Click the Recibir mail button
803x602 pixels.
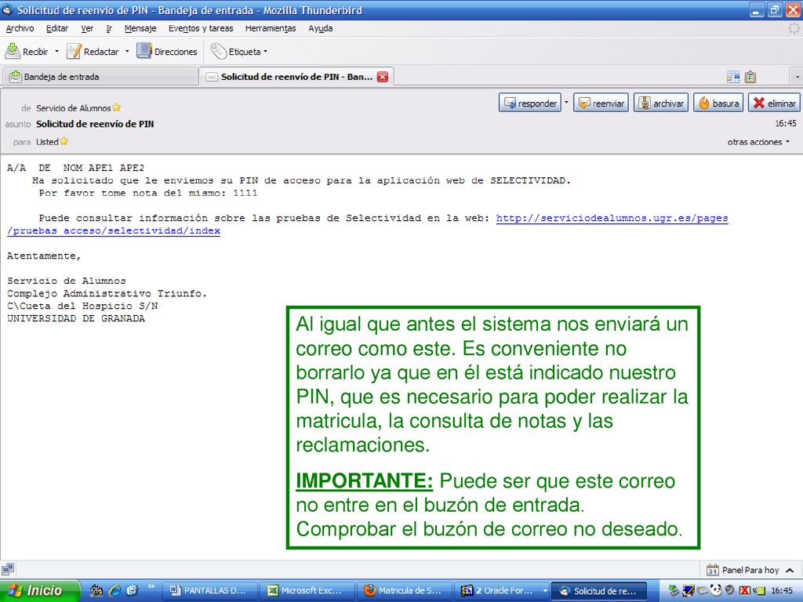27,51
